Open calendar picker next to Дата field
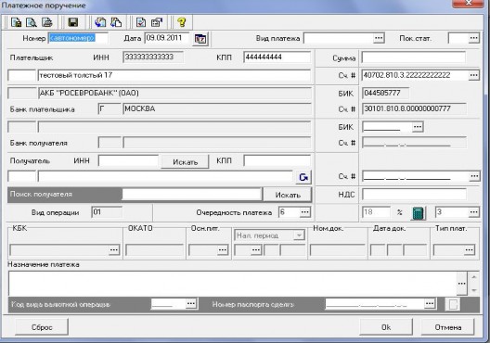Viewport: 490px width, 343px height. [200, 39]
